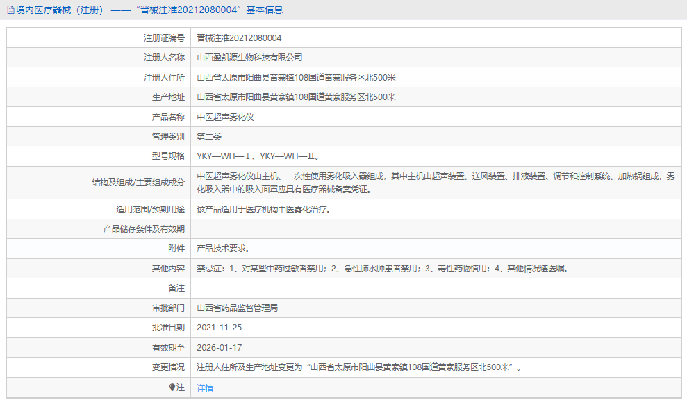Click the 批准日期 value 2021-11-25
Image resolution: width=687 pixels, height=402 pixels.
pyautogui.click(x=222, y=327)
